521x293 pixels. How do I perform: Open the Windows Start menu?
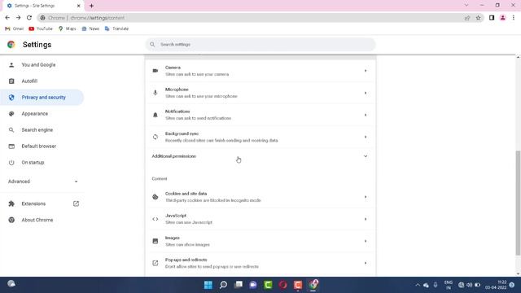tap(208, 285)
